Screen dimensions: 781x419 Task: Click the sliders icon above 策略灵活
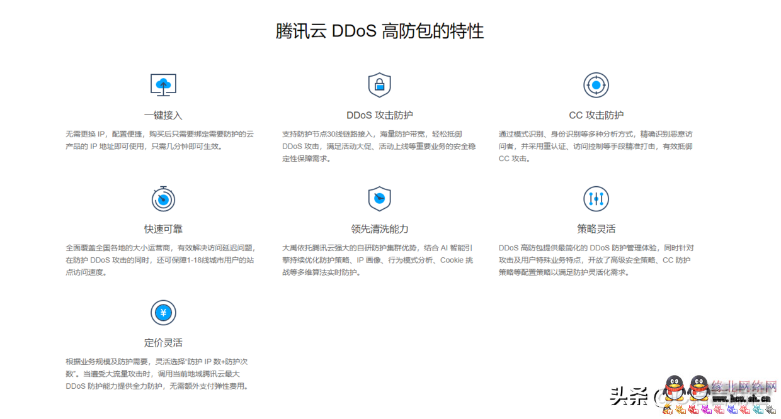(596, 199)
